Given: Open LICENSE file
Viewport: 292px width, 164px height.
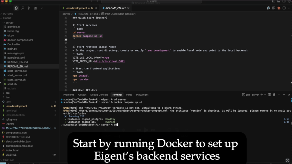Looking at the screenshot, I should pyautogui.click(x=11, y=155).
